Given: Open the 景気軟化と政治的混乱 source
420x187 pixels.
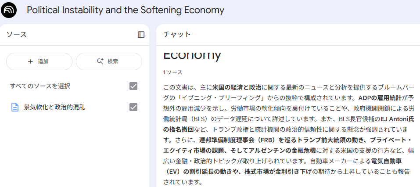Looking at the screenshot, I should click(x=54, y=107).
